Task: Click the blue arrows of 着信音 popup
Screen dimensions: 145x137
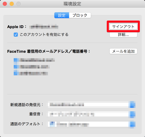Action: pyautogui.click(x=132, y=114)
